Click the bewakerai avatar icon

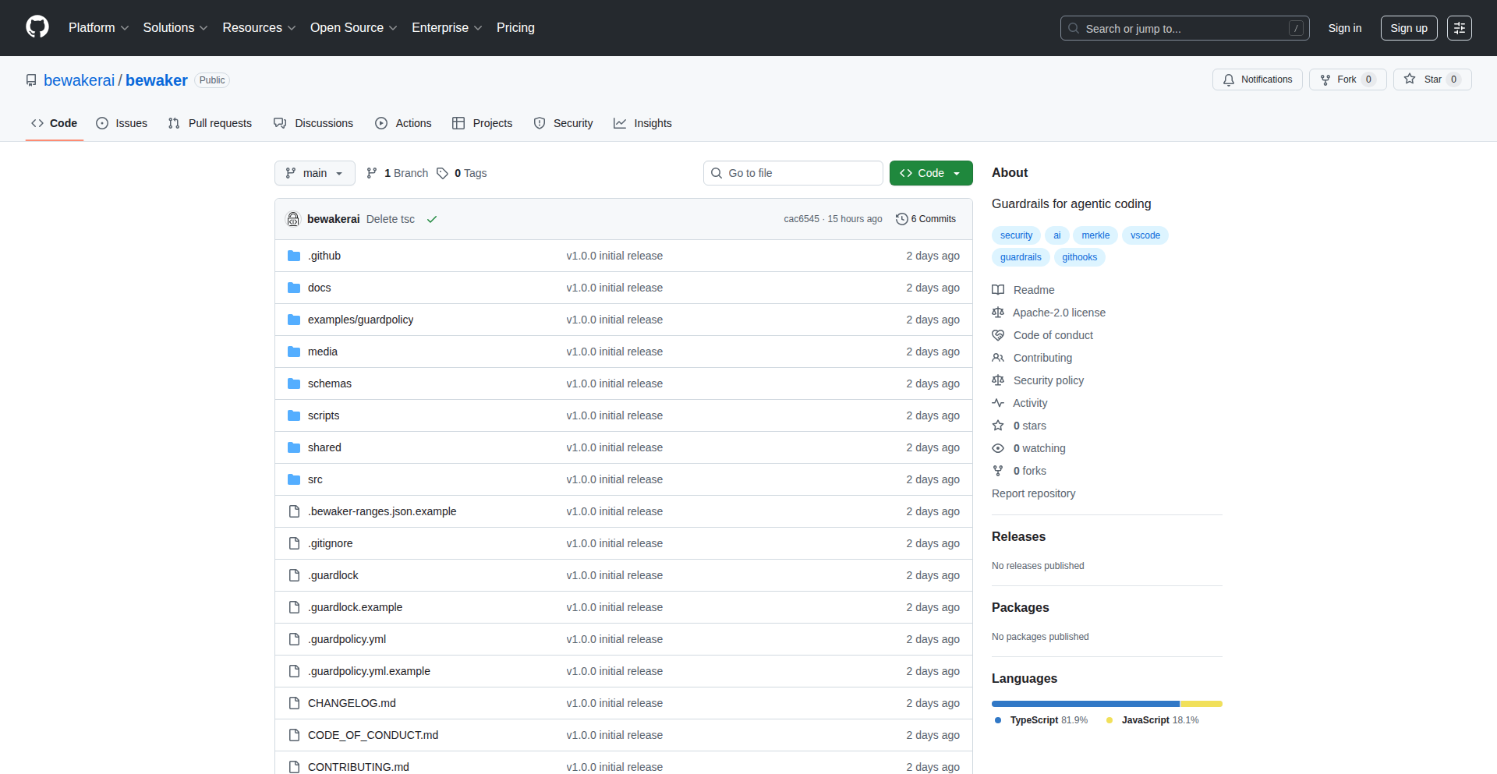[293, 219]
